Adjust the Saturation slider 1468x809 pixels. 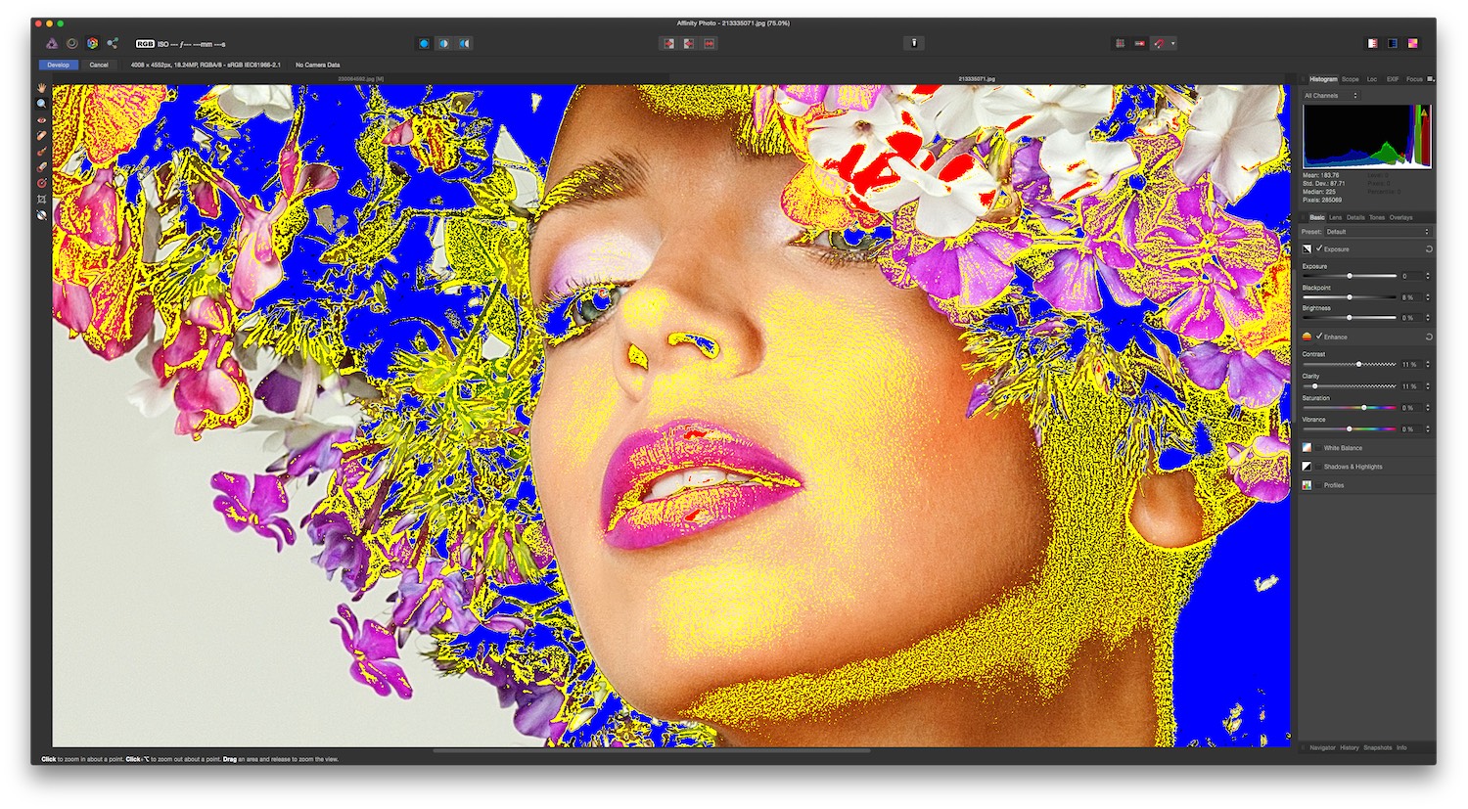1350,407
